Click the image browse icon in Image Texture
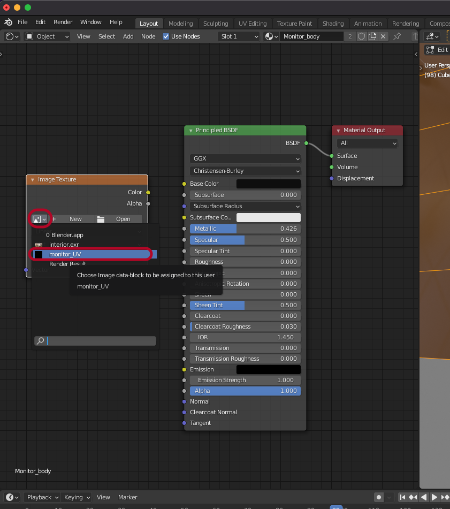The height and width of the screenshot is (509, 450). [40, 219]
